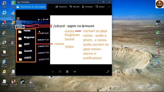This screenshot has height=92, width=164.
Task: Go to the previous photo arrow
Action: tap(53, 72)
